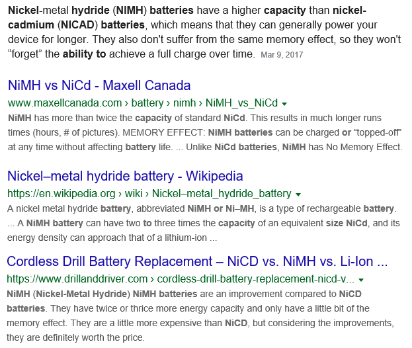Open the Nickel–metal hydride battery Wikipedia result
The width and height of the screenshot is (412, 348).
[125, 176]
